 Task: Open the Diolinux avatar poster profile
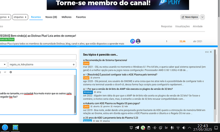(x=132, y=41)
